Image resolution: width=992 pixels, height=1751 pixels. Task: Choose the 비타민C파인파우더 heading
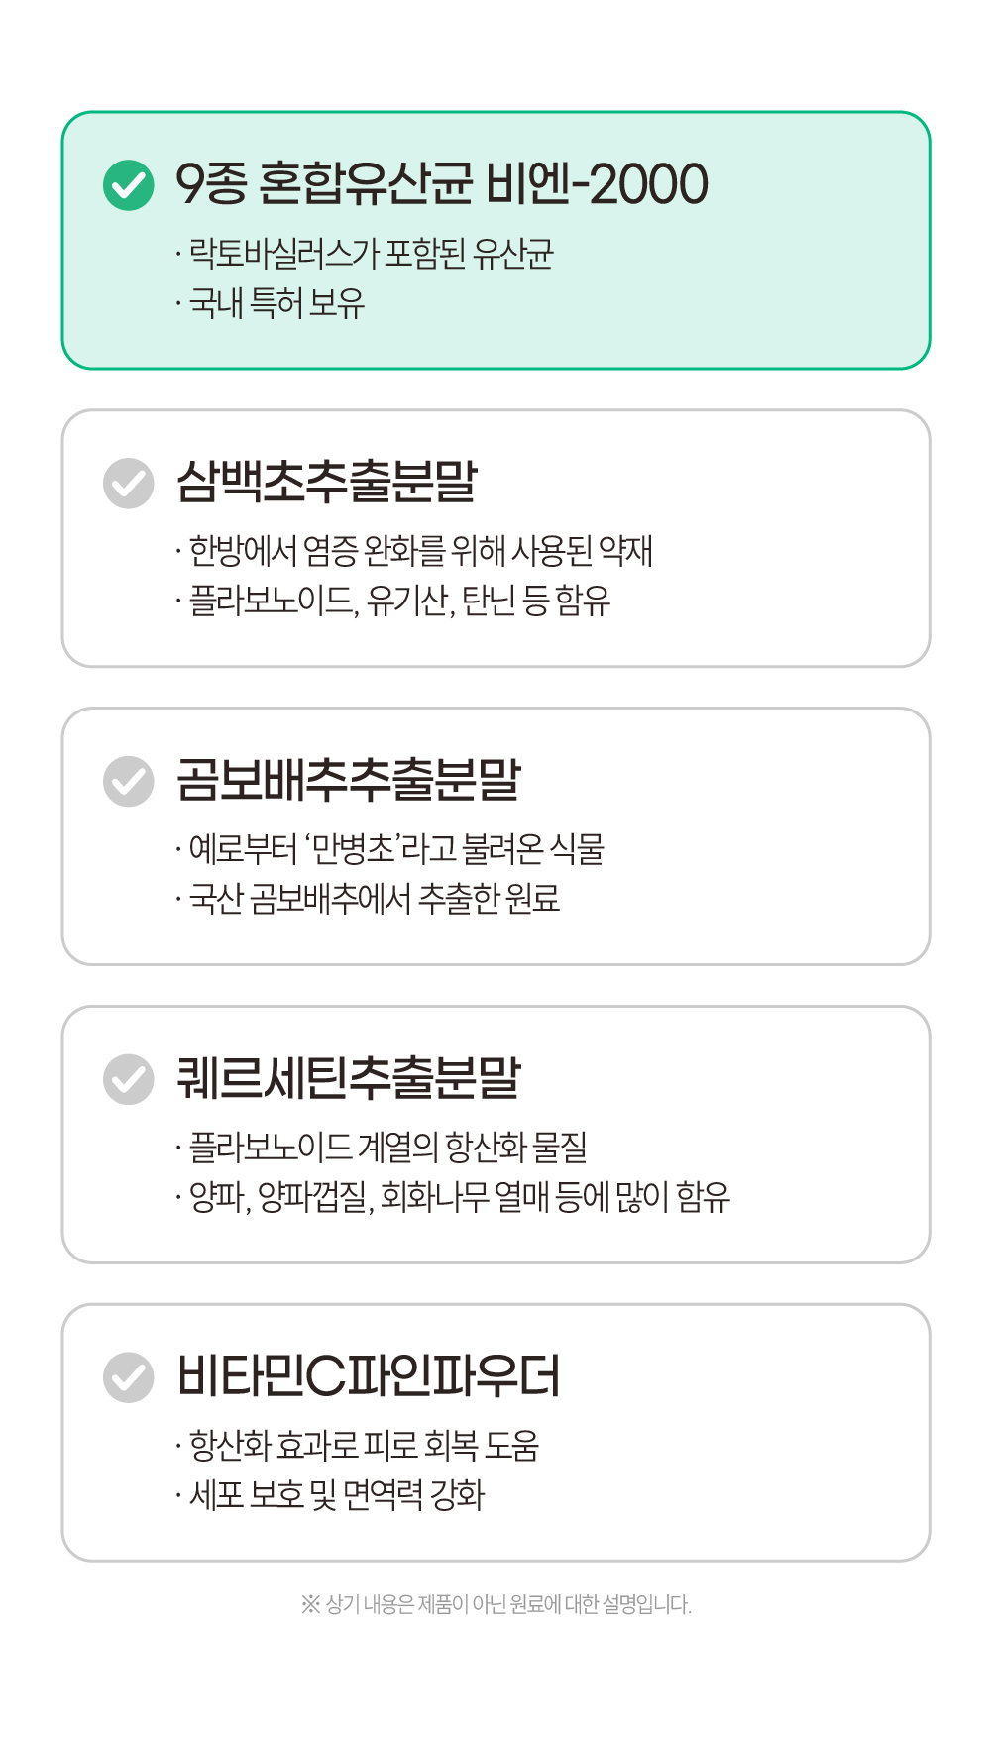coord(369,1376)
